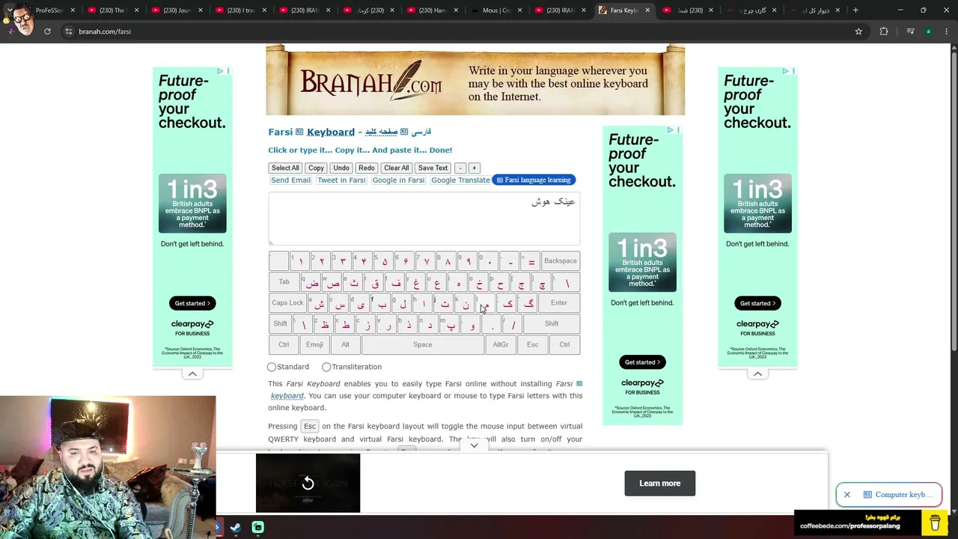Click the پ key on the virtual keyboard
Viewport: 958px width, 539px height.
coord(451,324)
